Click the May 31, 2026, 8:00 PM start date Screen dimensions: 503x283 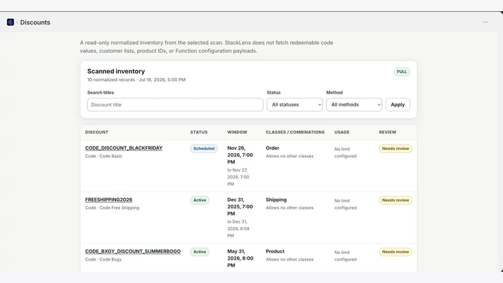coord(240,258)
